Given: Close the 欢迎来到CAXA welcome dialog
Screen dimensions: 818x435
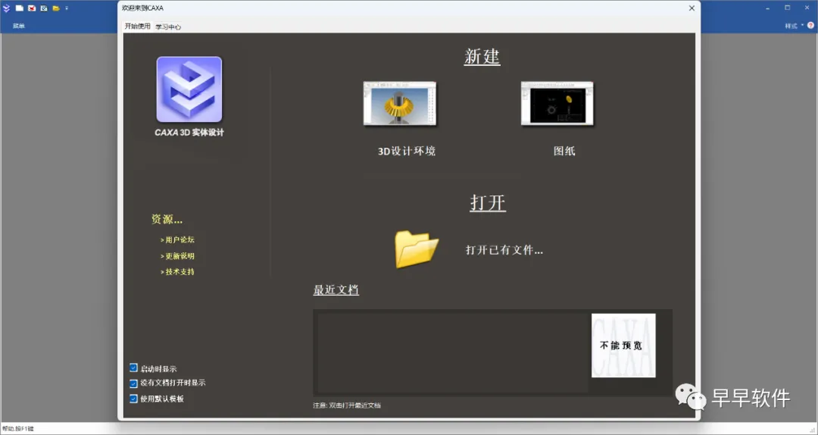Looking at the screenshot, I should (692, 8).
